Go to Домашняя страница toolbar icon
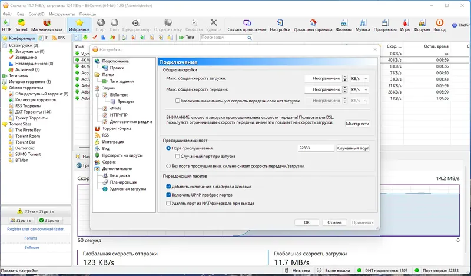Screen dimensions: 471x276 pos(313,25)
